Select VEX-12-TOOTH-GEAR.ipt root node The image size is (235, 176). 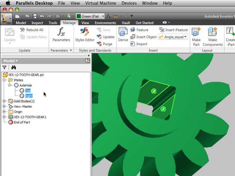(26, 75)
